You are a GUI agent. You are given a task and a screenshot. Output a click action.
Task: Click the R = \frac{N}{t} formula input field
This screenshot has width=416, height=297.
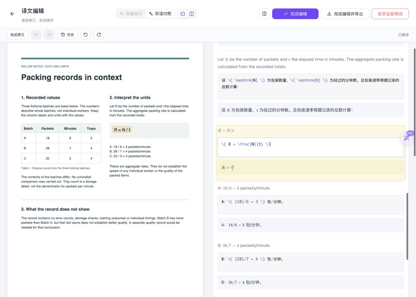click(x=311, y=147)
